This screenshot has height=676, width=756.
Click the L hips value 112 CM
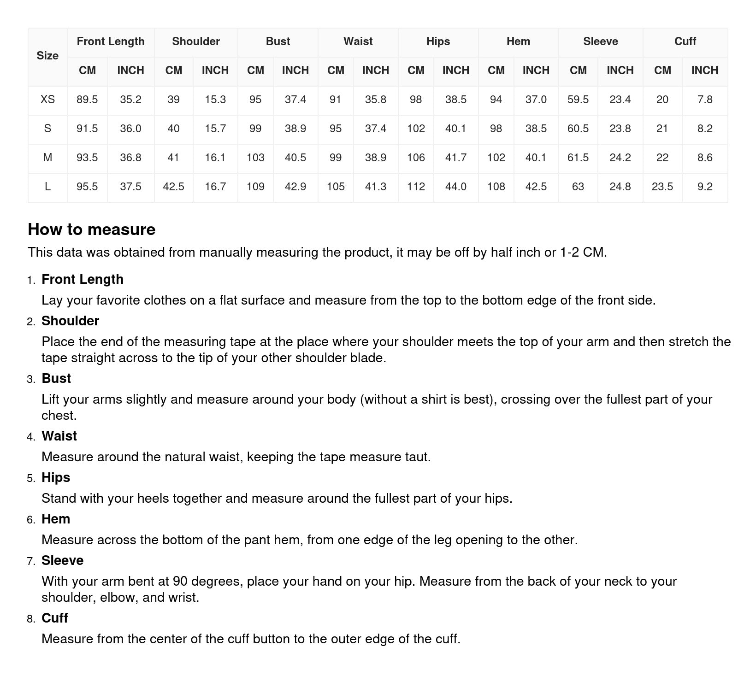pyautogui.click(x=416, y=187)
